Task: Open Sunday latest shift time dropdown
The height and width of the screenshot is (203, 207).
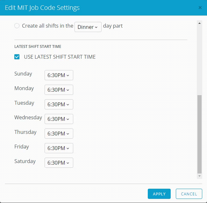Action: (59, 75)
